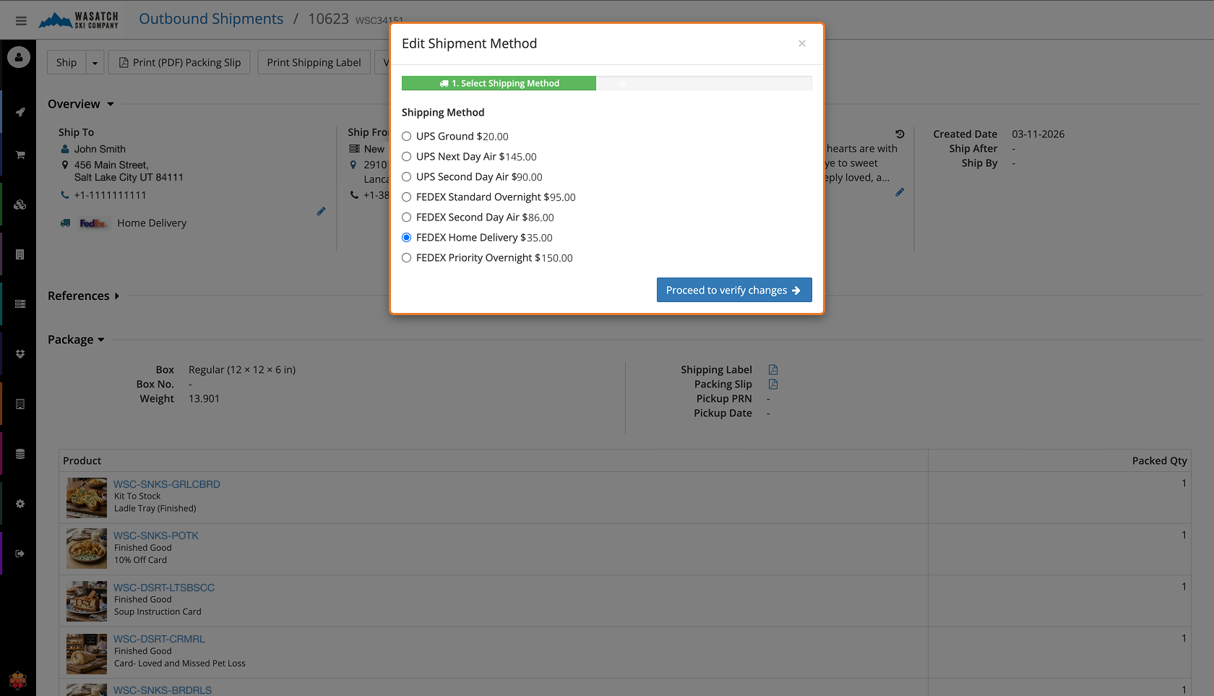Open Outbound Shipments breadcrumb link
1214x696 pixels.
[211, 19]
